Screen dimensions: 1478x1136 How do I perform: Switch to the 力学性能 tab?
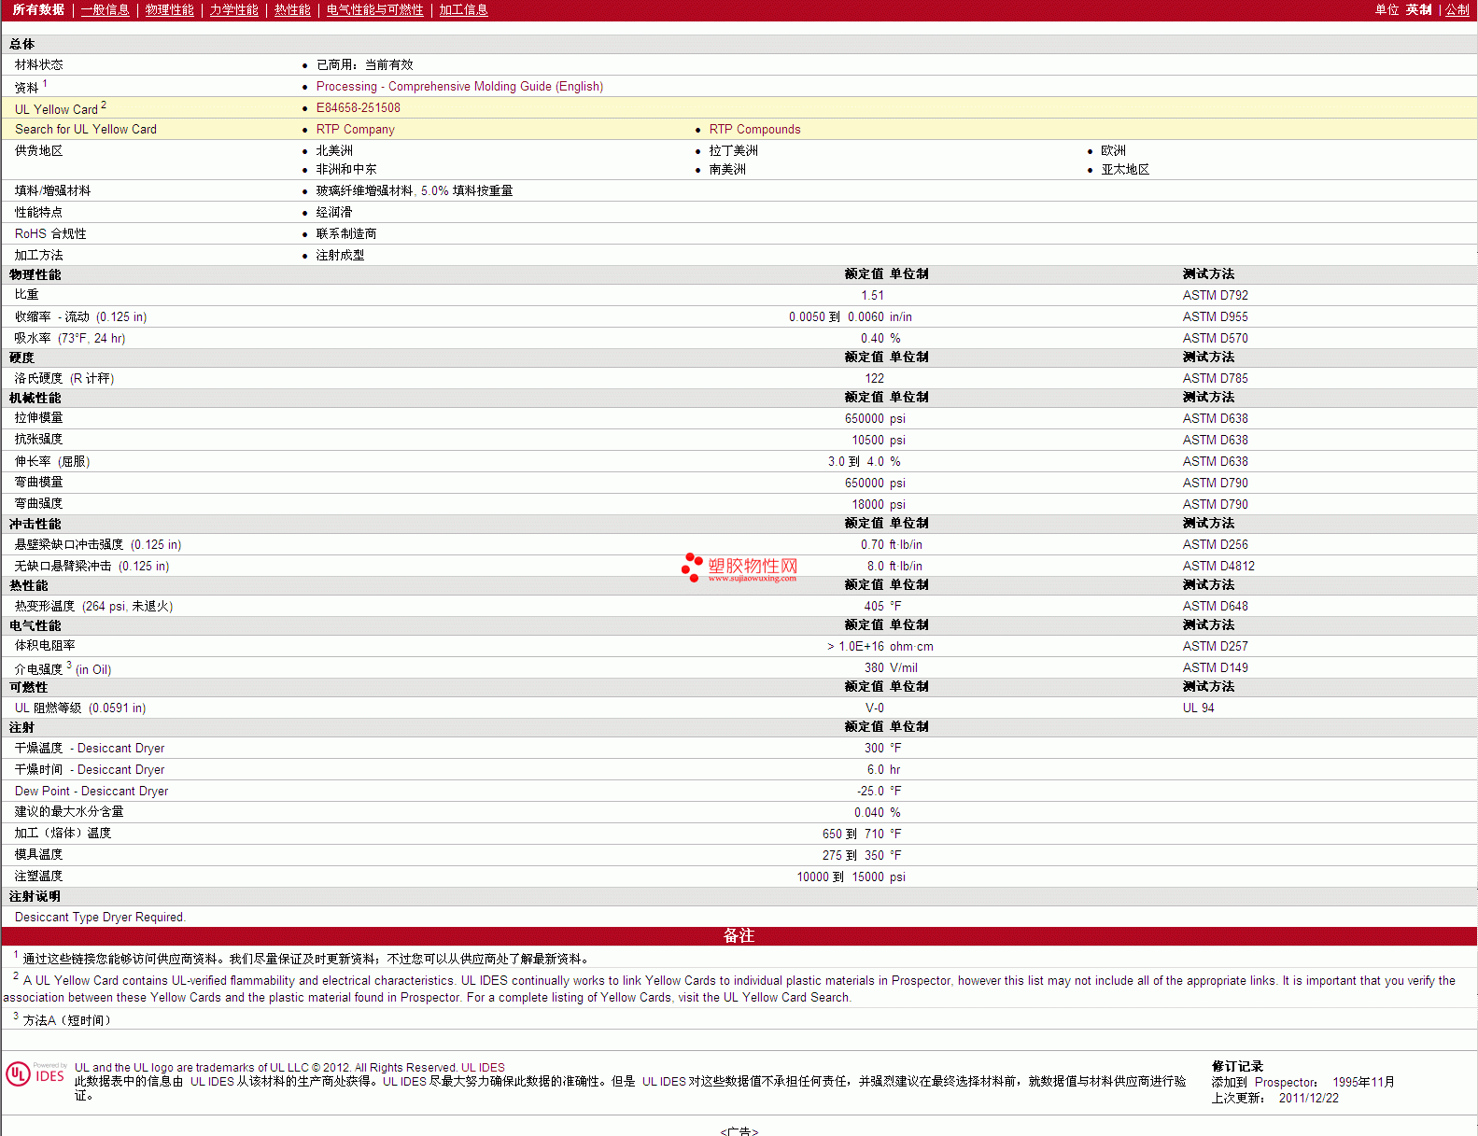click(x=234, y=9)
